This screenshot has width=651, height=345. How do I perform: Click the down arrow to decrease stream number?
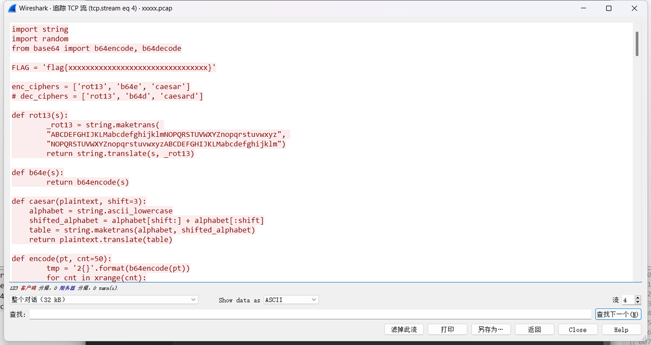coord(637,302)
